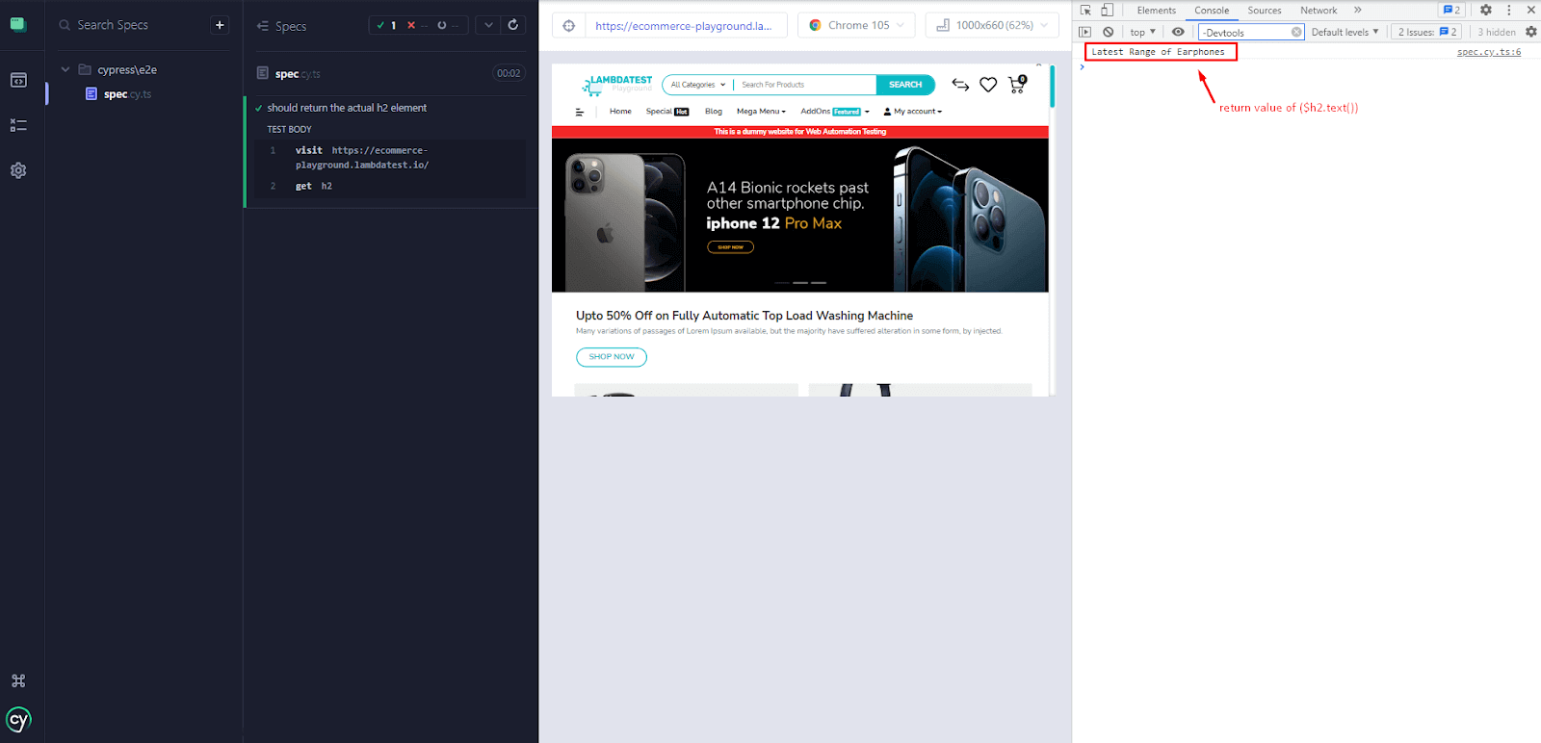Open the Chrome 105 browser dropdown
The width and height of the screenshot is (1541, 743).
[856, 25]
